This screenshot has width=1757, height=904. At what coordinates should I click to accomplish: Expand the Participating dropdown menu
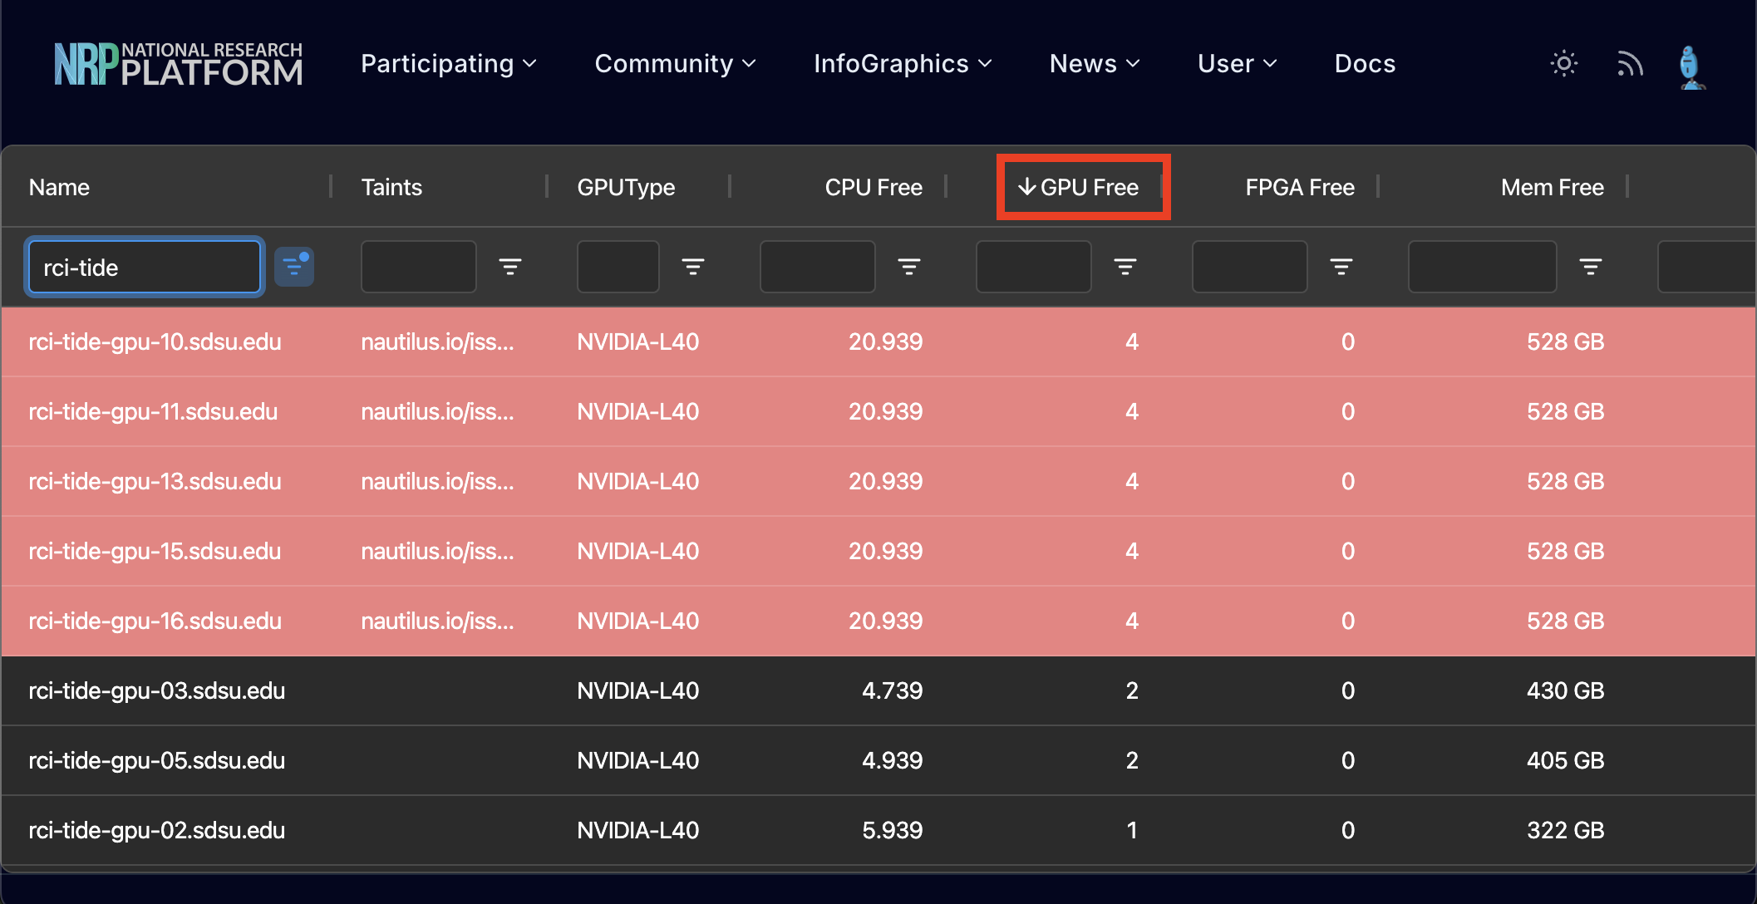449,63
